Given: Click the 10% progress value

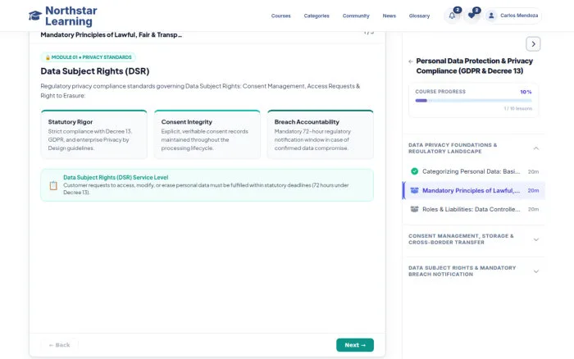Looking at the screenshot, I should (x=526, y=92).
